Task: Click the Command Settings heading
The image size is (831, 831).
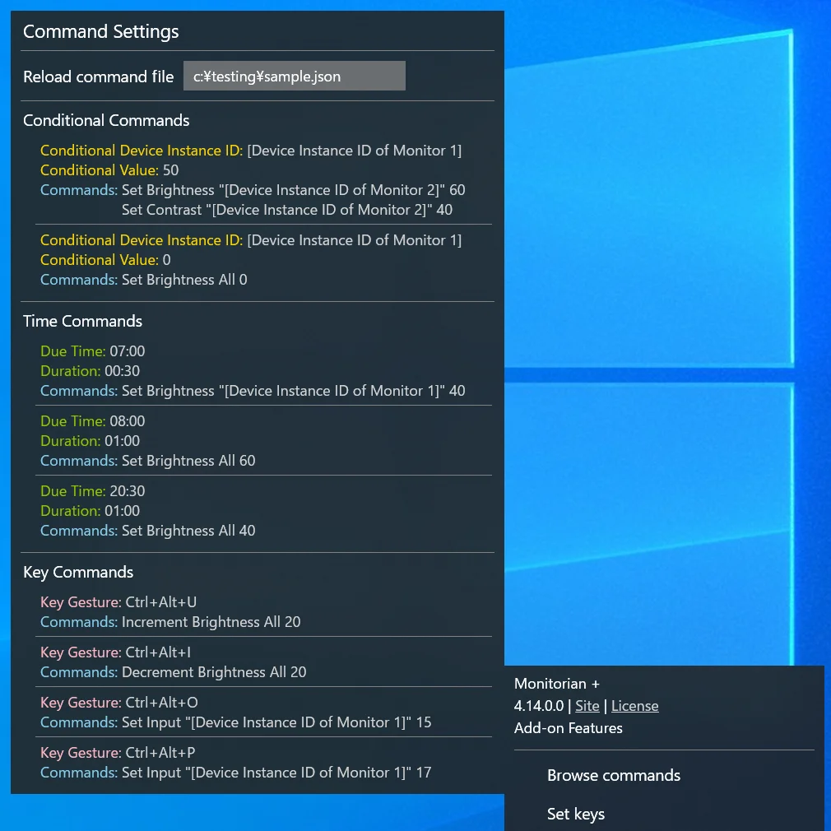Action: [x=100, y=32]
